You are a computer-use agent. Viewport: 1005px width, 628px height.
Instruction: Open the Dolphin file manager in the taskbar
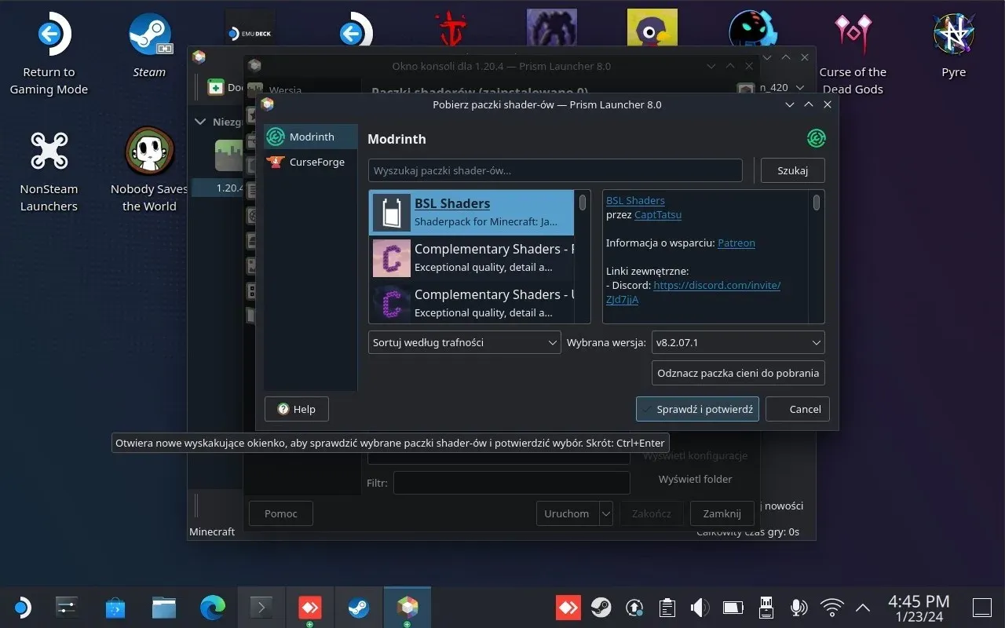(x=164, y=607)
